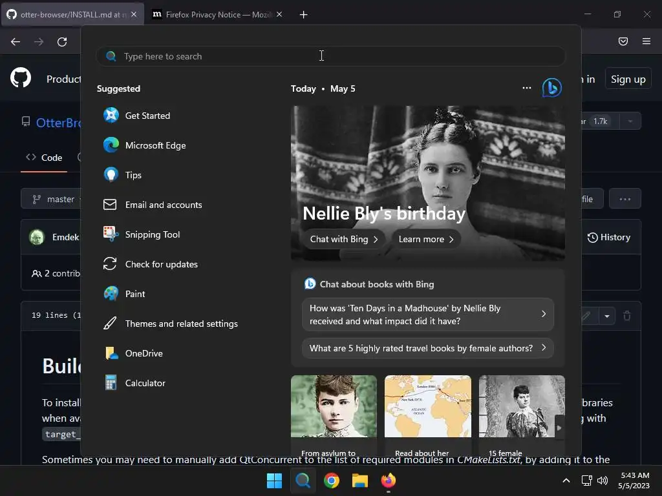Viewport: 662px width, 496px height.
Task: Open Get Started app icon
Action: pyautogui.click(x=111, y=115)
